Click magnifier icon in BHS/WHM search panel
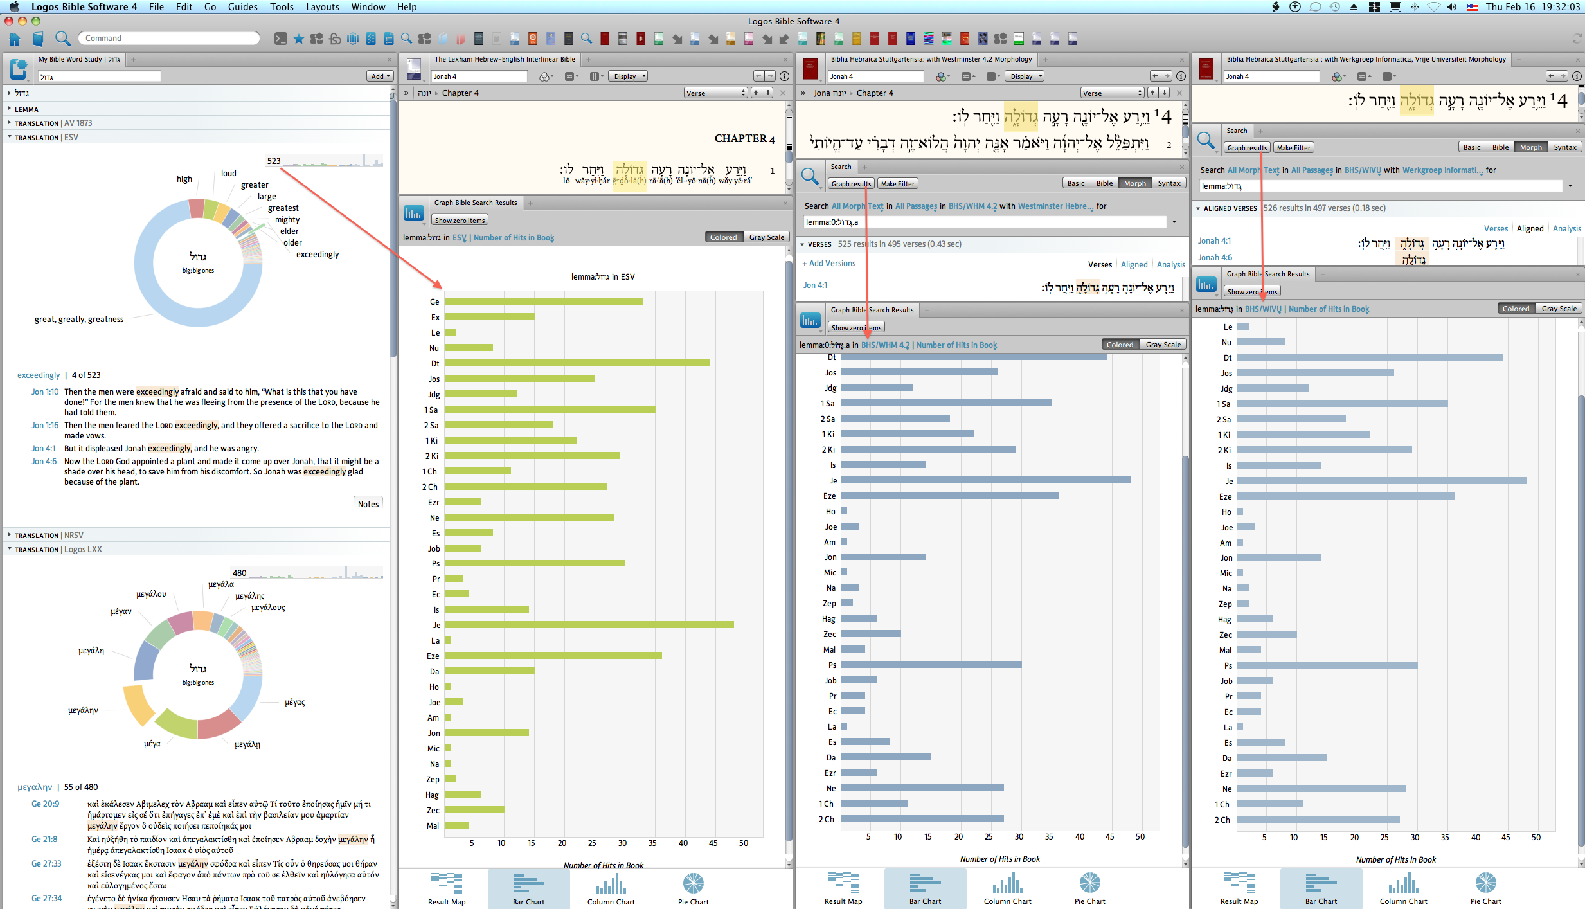 click(x=810, y=176)
